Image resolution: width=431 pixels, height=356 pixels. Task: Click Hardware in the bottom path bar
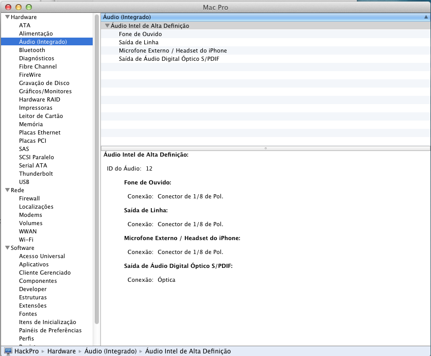tap(61, 351)
